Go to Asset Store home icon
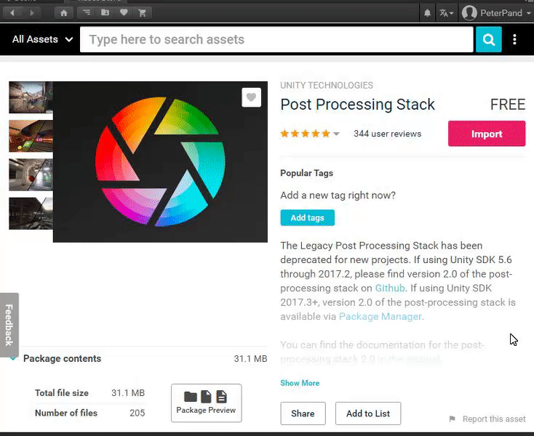Image resolution: width=534 pixels, height=436 pixels. [x=64, y=13]
